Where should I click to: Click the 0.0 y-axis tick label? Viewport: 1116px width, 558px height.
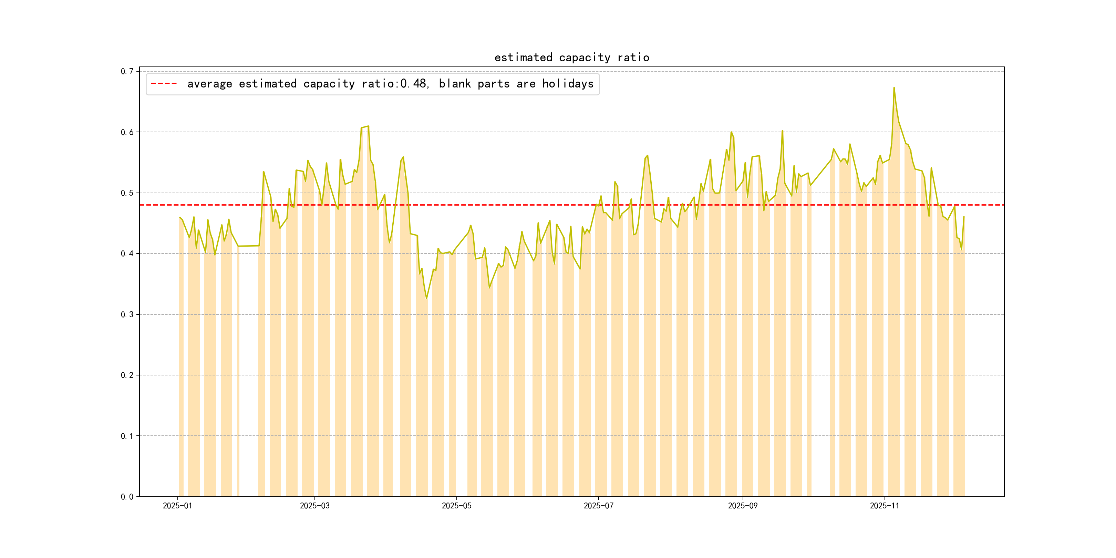tap(127, 496)
